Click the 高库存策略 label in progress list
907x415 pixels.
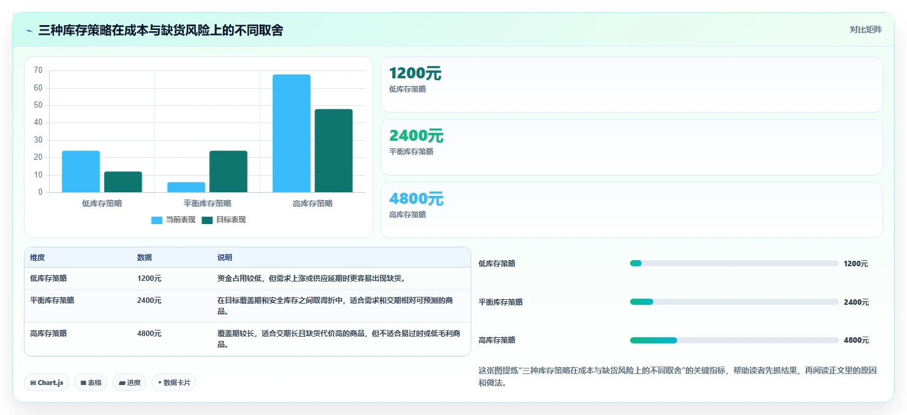pos(497,340)
